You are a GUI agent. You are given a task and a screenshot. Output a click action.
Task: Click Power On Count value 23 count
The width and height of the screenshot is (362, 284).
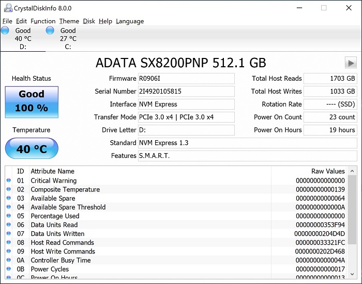[x=330, y=117]
